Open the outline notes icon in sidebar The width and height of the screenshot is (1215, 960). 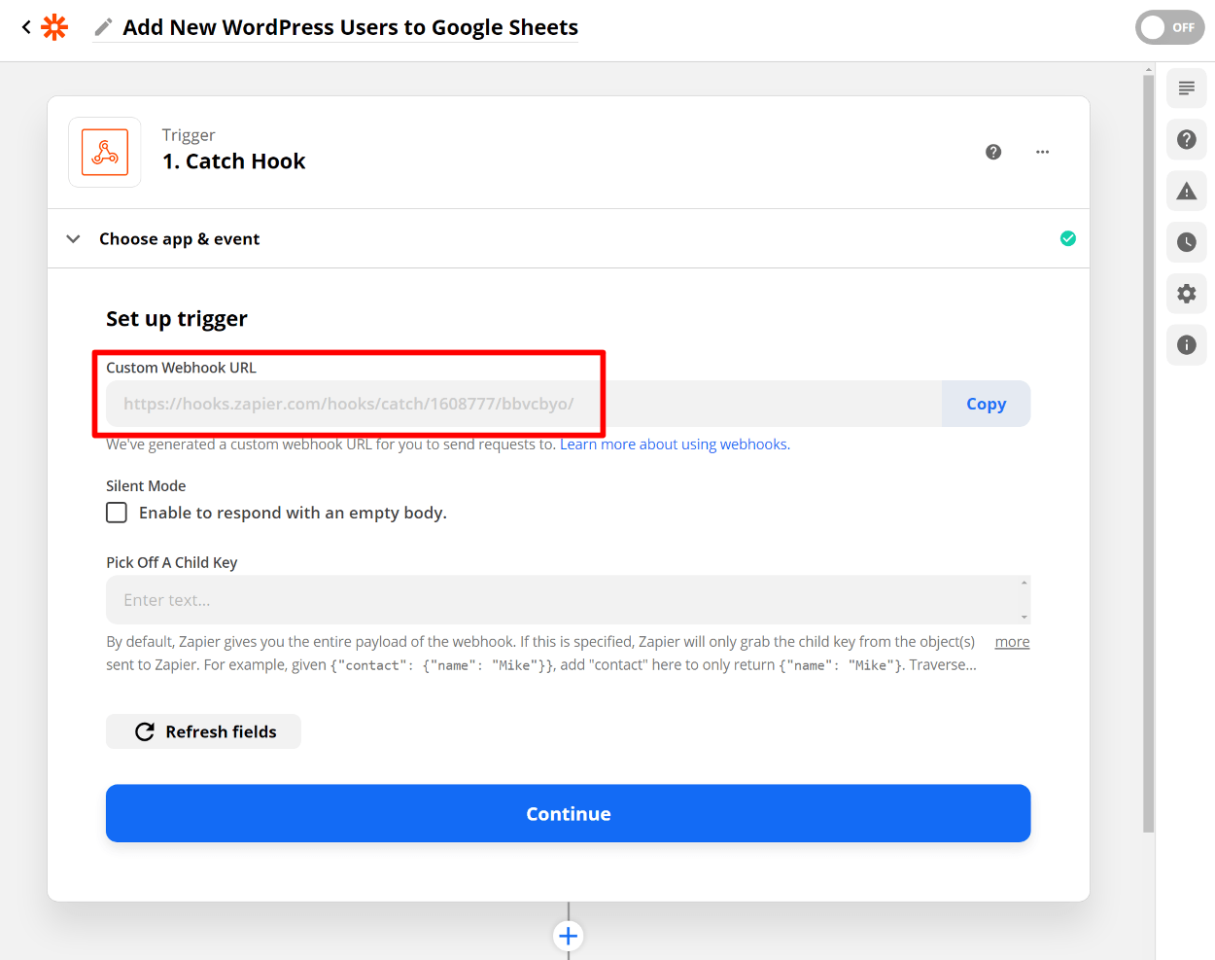(1186, 89)
